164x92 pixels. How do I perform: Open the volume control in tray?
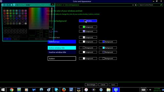150,90
